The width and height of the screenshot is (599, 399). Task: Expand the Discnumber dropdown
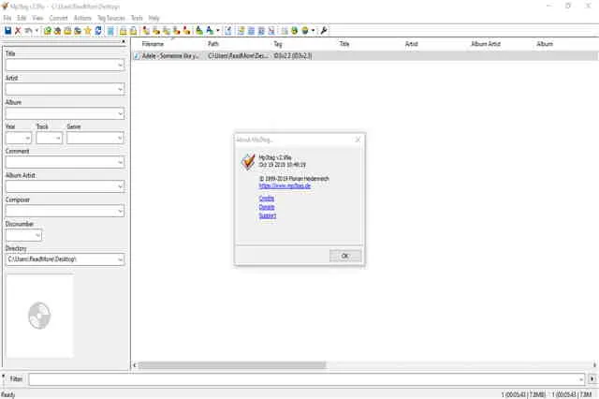37,235
